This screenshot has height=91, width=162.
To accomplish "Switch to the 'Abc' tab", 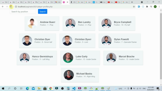I will coord(12,2).
